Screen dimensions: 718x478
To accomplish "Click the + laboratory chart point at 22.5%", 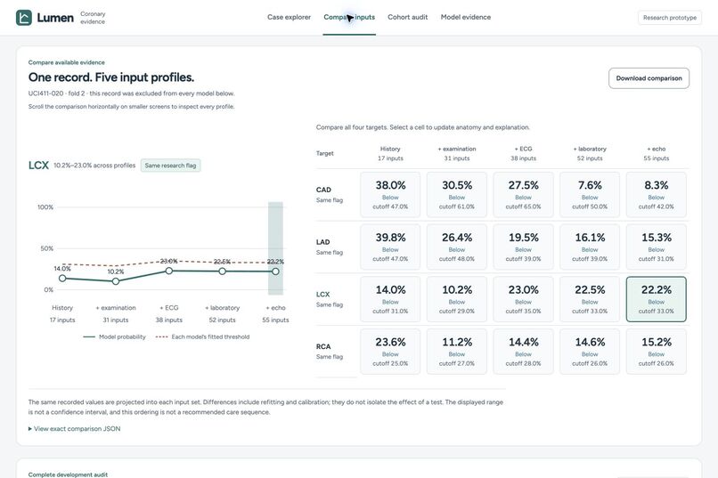I will pyautogui.click(x=222, y=271).
